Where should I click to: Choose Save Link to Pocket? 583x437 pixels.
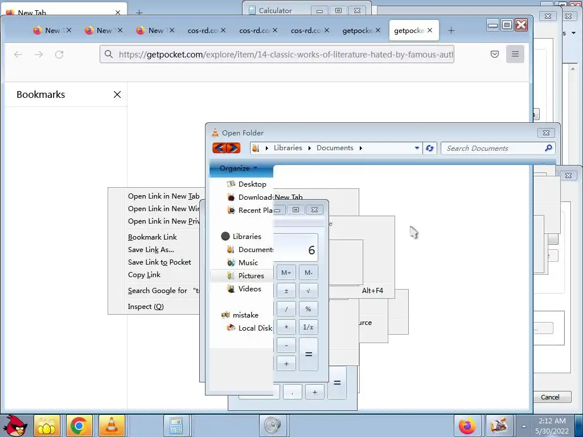(159, 262)
